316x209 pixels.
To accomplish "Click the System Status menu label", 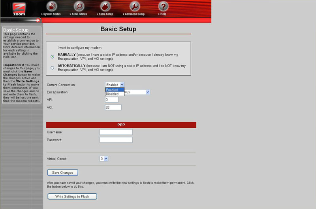I will tap(52, 14).
